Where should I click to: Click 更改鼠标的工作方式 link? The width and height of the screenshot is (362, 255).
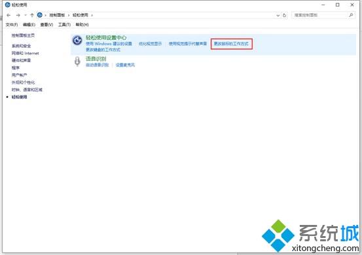231,44
